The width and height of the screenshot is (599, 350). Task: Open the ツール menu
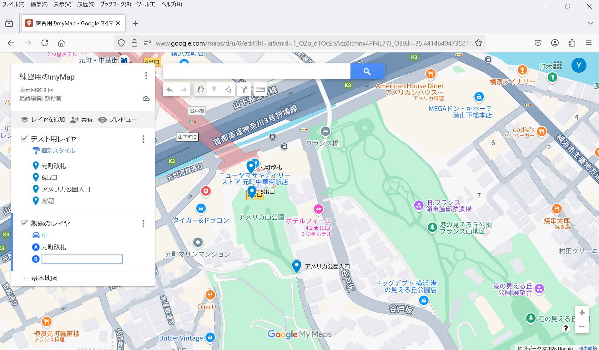click(146, 4)
